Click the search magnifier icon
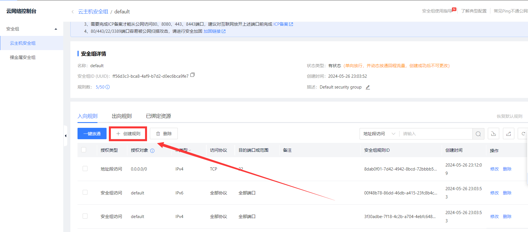Image resolution: width=528 pixels, height=232 pixels. point(478,134)
